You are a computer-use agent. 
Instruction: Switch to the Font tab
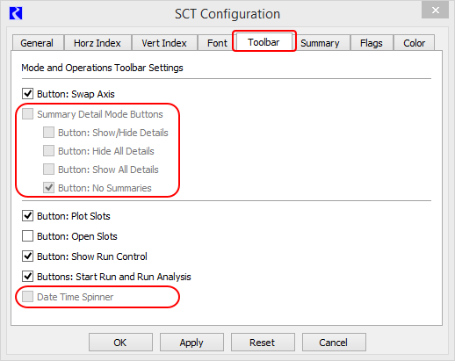(x=217, y=43)
